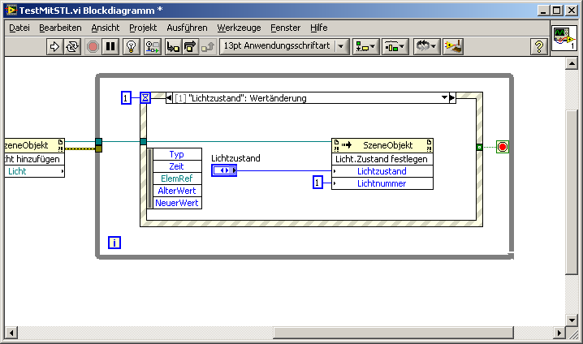The image size is (583, 344).
Task: Click the vertical scrollbar up arrow
Action: click(x=572, y=63)
